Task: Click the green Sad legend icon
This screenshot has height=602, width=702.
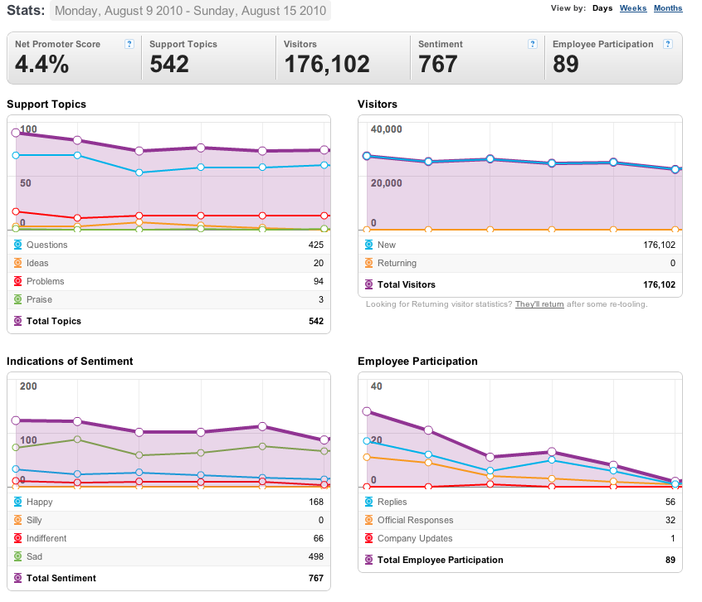Action: [x=18, y=557]
